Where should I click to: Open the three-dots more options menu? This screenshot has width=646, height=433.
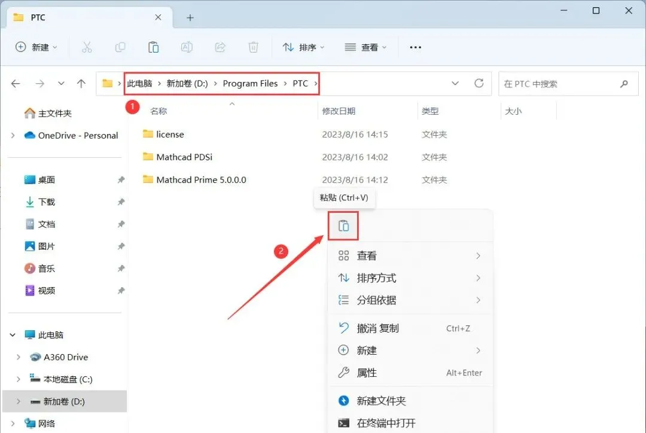[x=415, y=47]
